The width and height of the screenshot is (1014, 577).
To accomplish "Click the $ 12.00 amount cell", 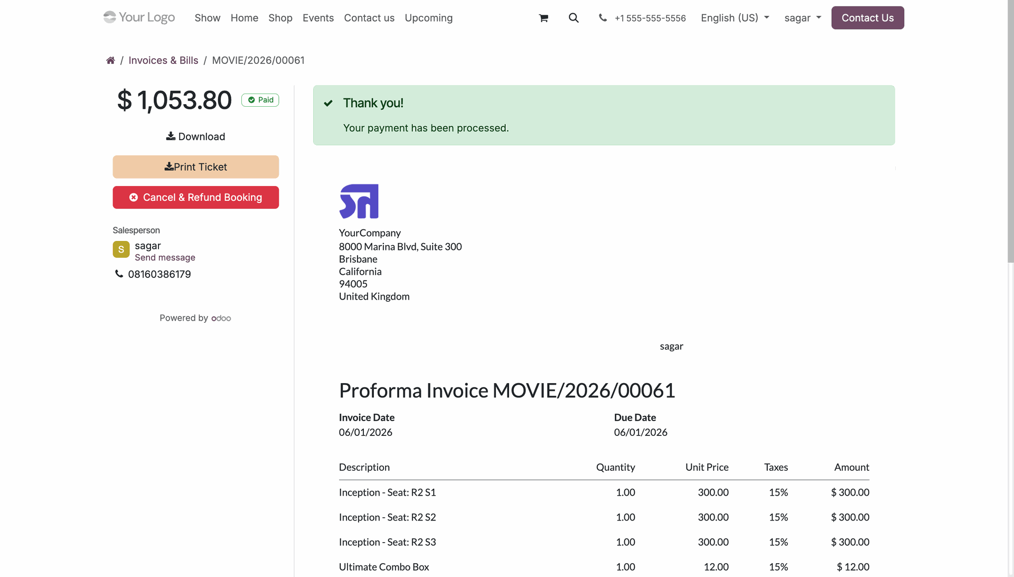I will click(853, 567).
